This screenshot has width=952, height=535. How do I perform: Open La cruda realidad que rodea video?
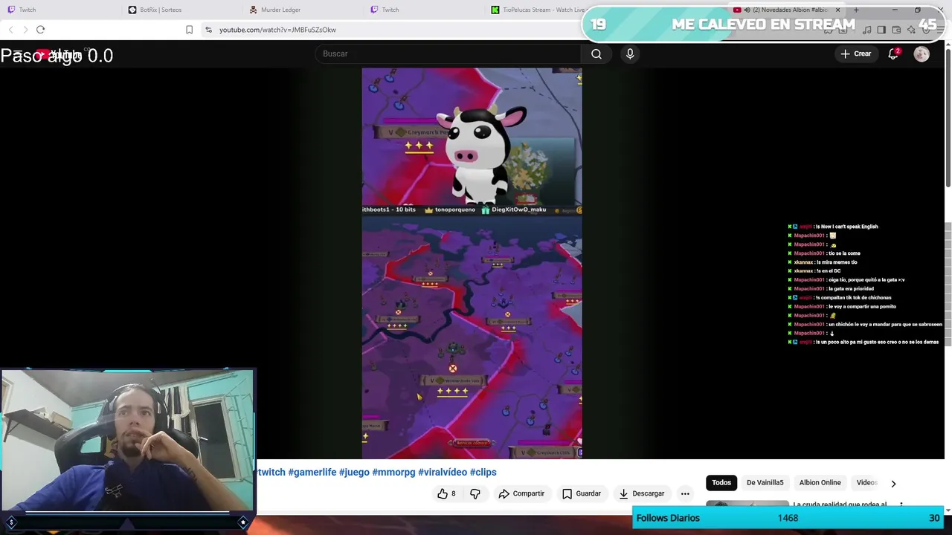click(840, 505)
